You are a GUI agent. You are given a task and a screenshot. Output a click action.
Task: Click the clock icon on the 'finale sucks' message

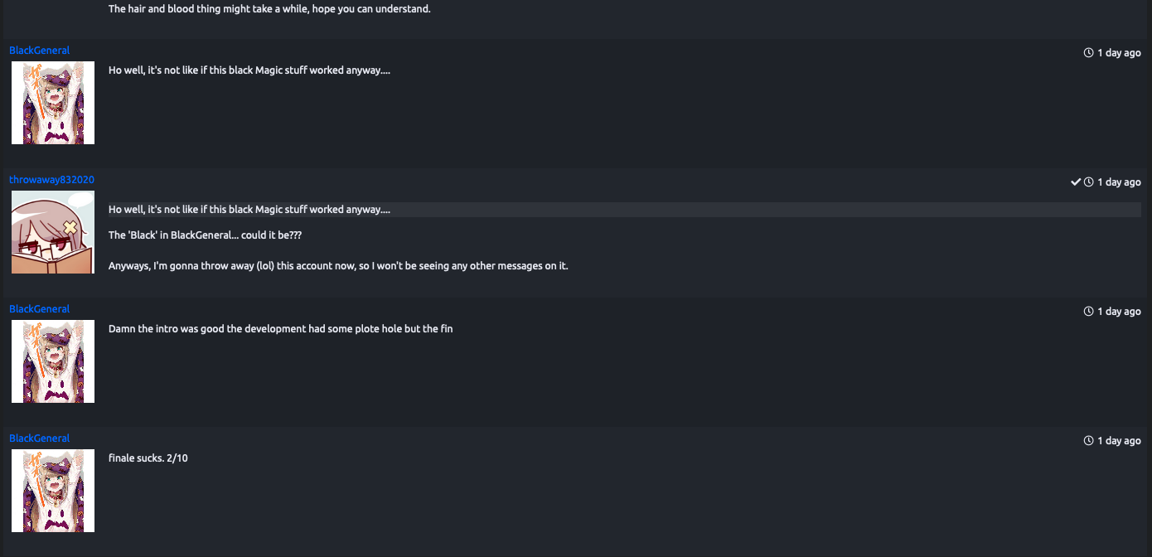[x=1088, y=441]
